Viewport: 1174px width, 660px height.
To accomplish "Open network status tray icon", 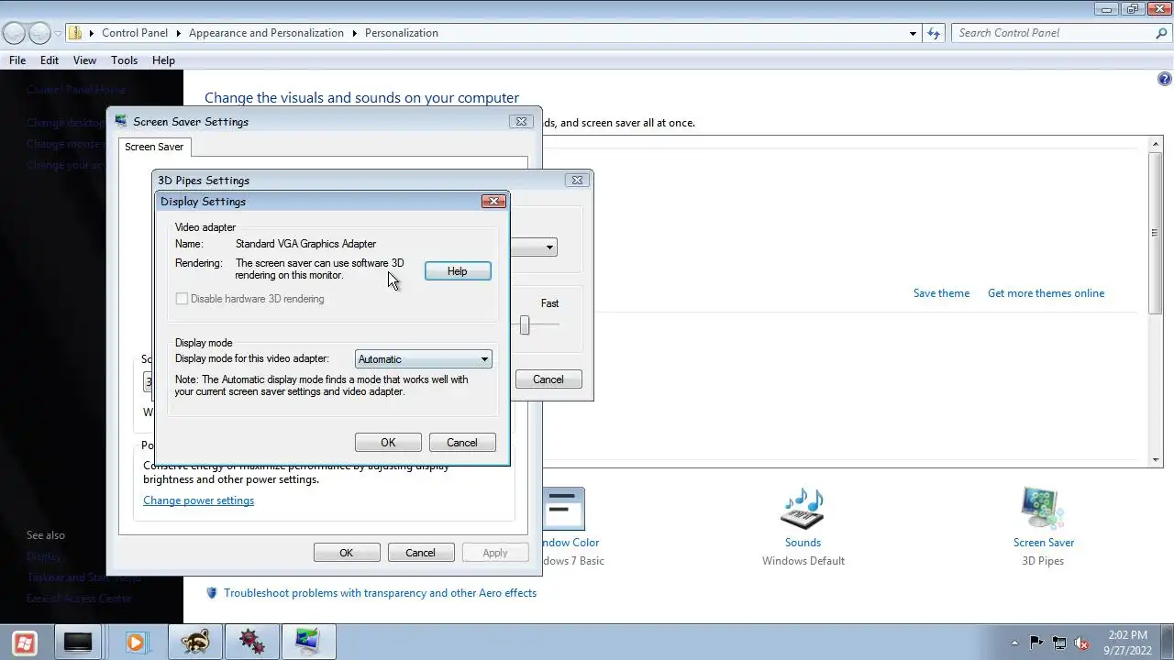I will 1059,643.
